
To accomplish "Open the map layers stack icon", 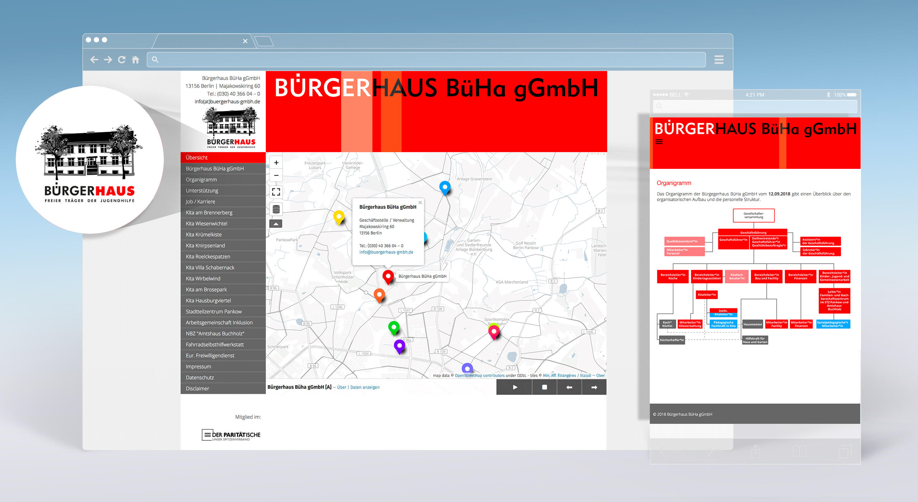I will point(276,209).
